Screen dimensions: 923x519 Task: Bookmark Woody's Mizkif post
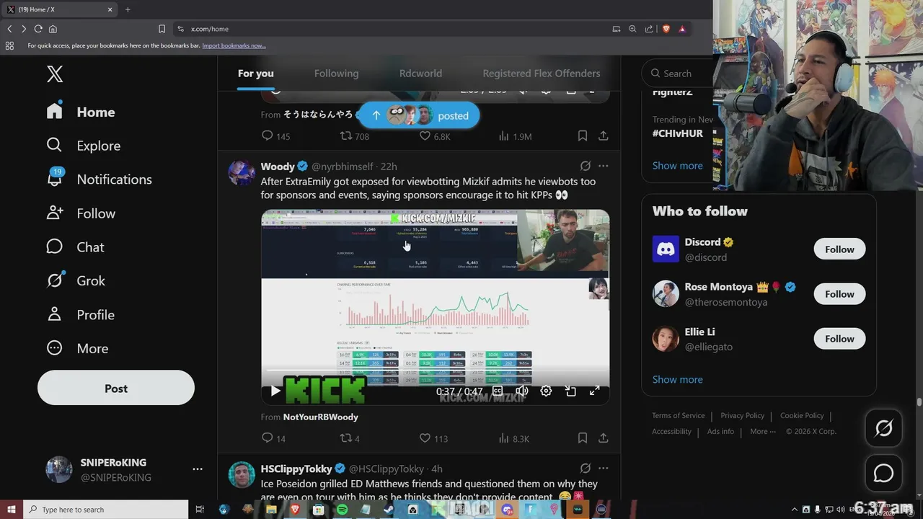tap(583, 438)
